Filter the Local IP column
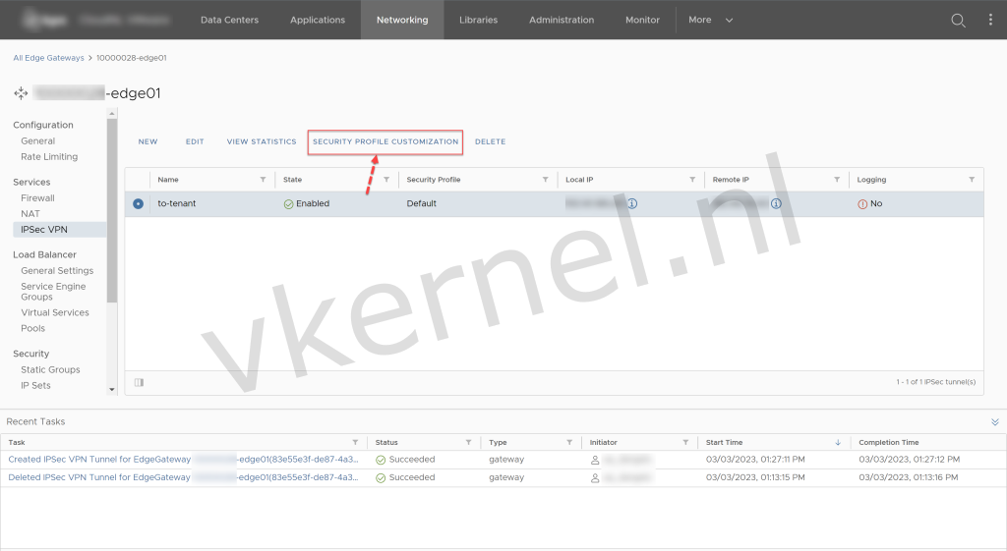1007x551 pixels. point(692,180)
